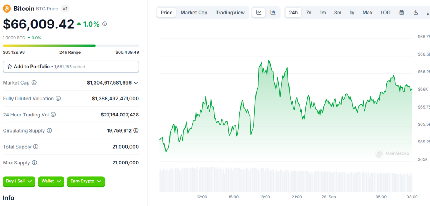
Task: Click the Fully Diluted Valuation info icon
Action: [x=58, y=99]
